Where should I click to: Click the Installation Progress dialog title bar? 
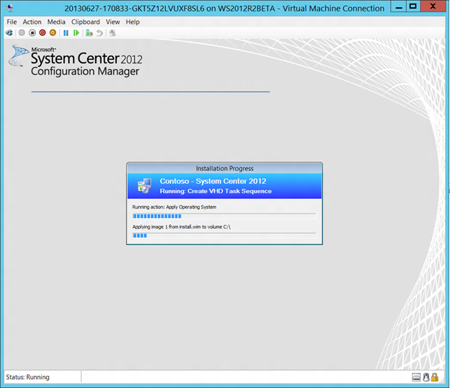point(224,168)
